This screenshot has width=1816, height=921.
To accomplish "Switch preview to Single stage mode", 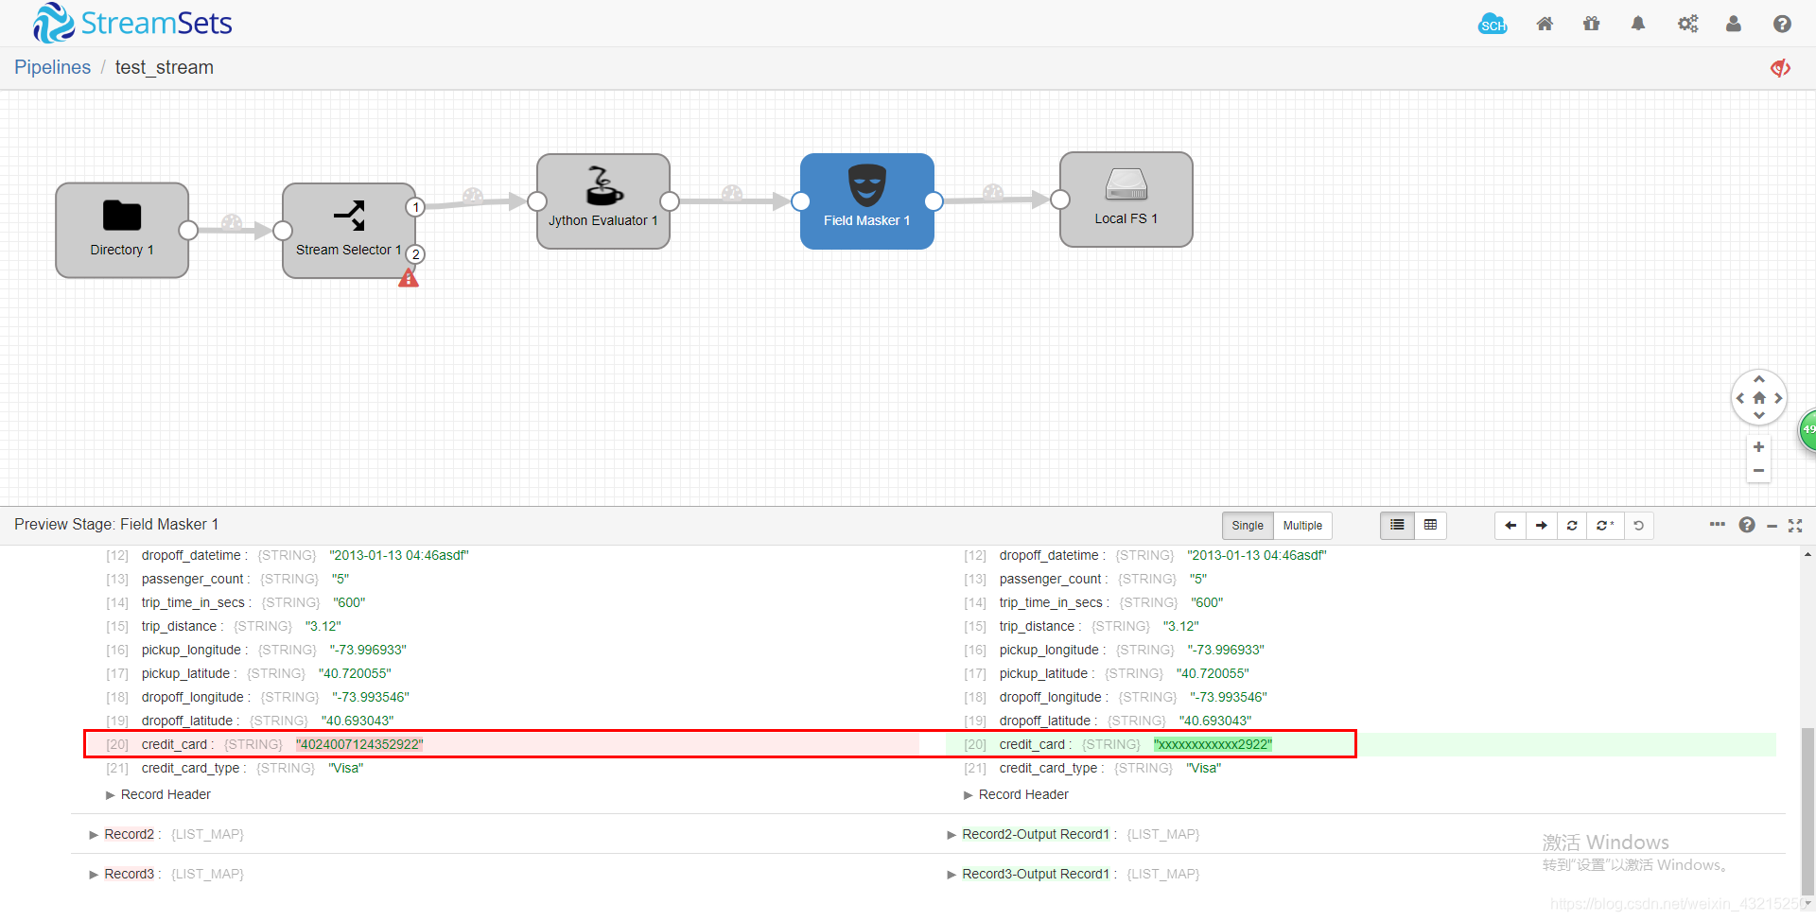I will pyautogui.click(x=1248, y=526).
